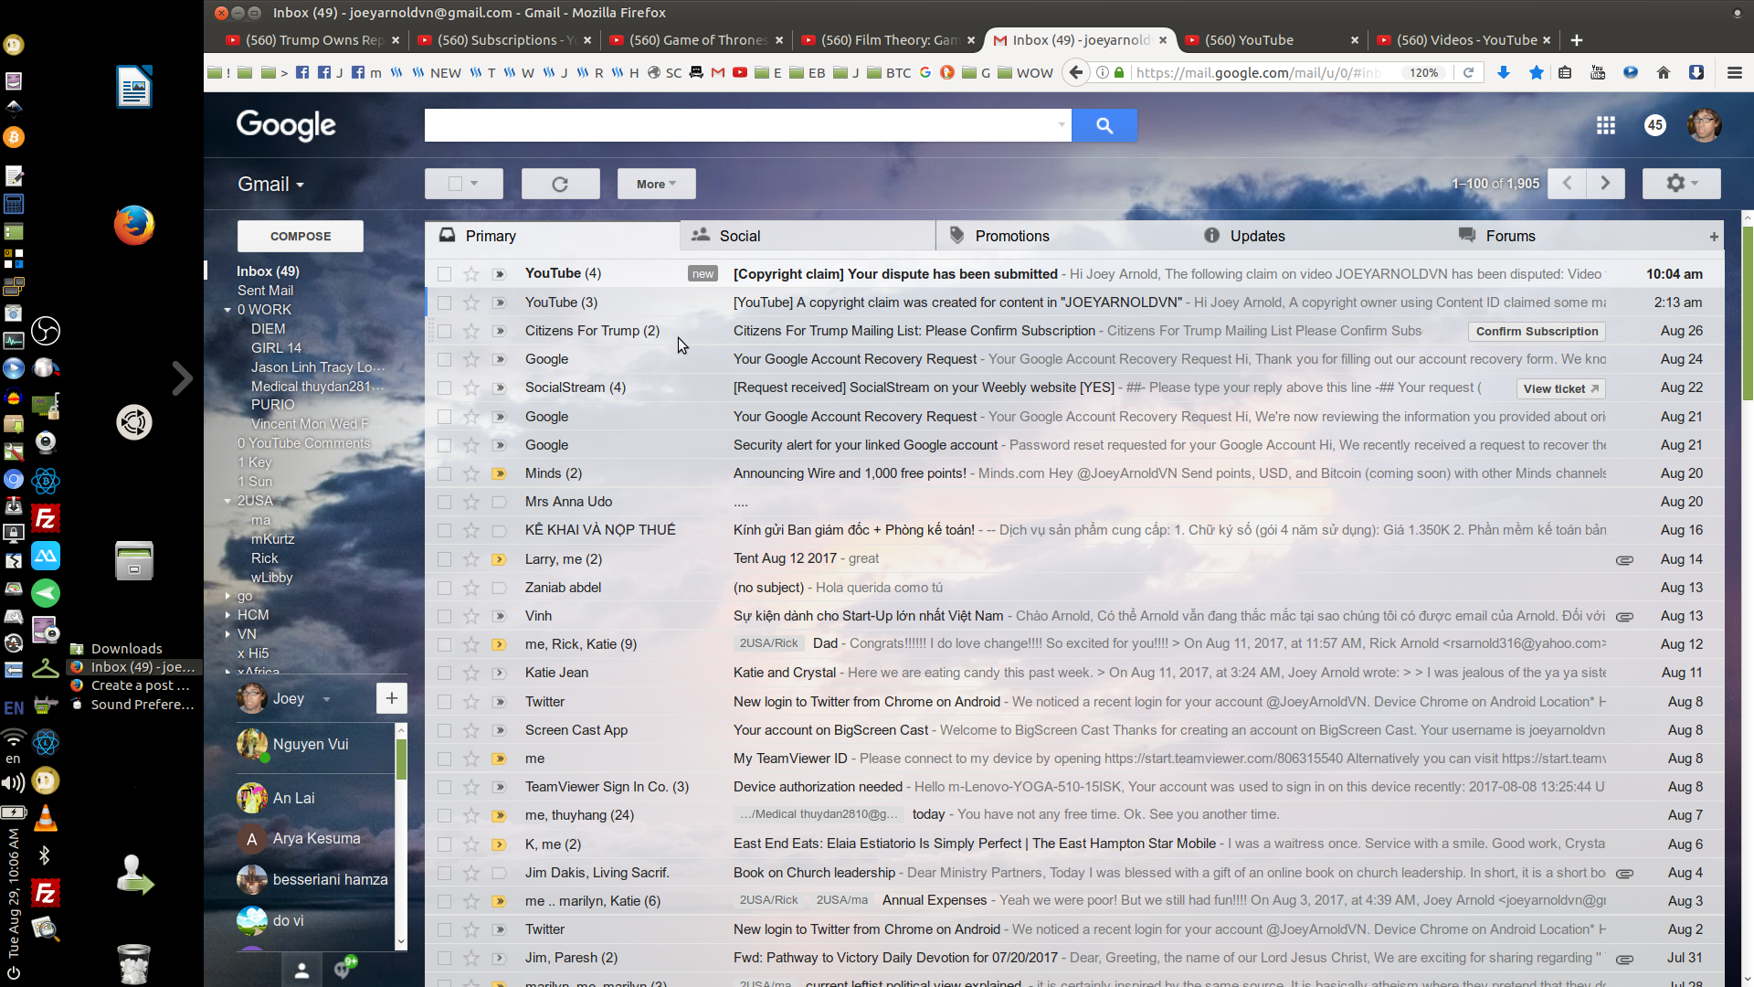
Task: Check the TeamViewer Sign In Co. email
Action: [x=444, y=787]
